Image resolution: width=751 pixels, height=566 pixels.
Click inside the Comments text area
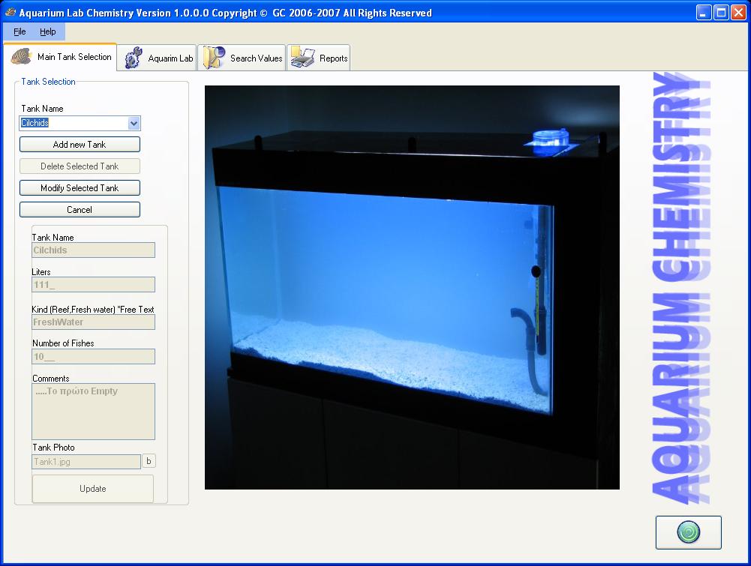[93, 412]
